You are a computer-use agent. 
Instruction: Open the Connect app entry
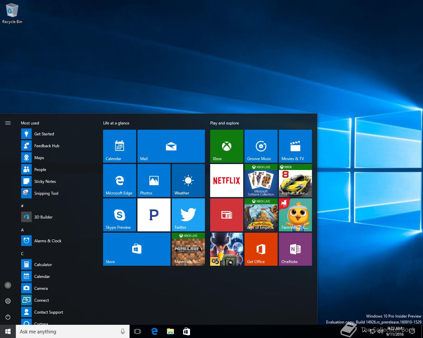[58, 300]
